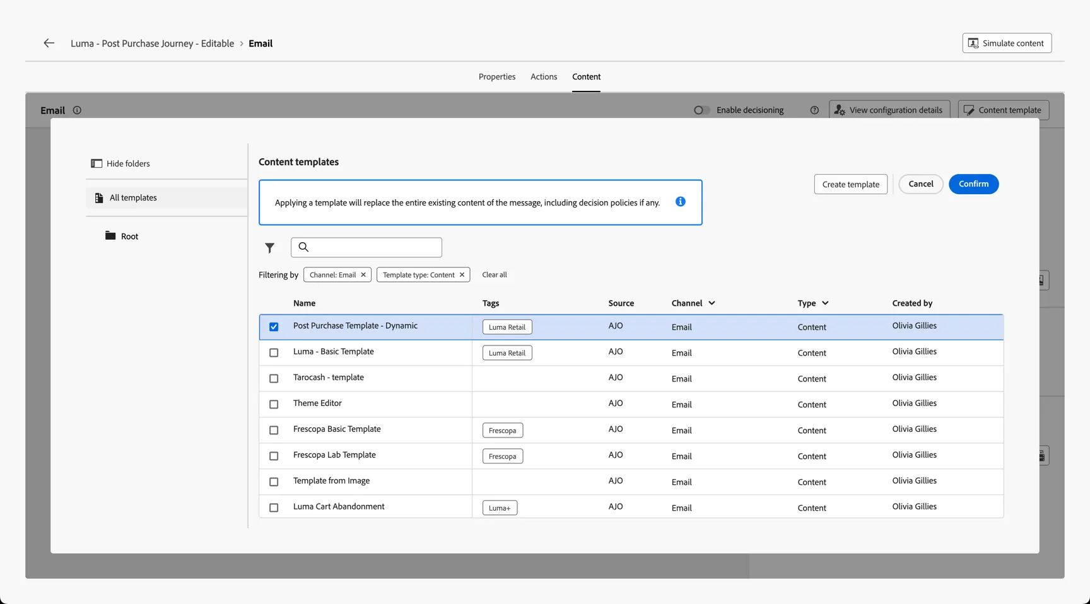Click the back arrow icon
This screenshot has width=1090, height=604.
tap(49, 43)
